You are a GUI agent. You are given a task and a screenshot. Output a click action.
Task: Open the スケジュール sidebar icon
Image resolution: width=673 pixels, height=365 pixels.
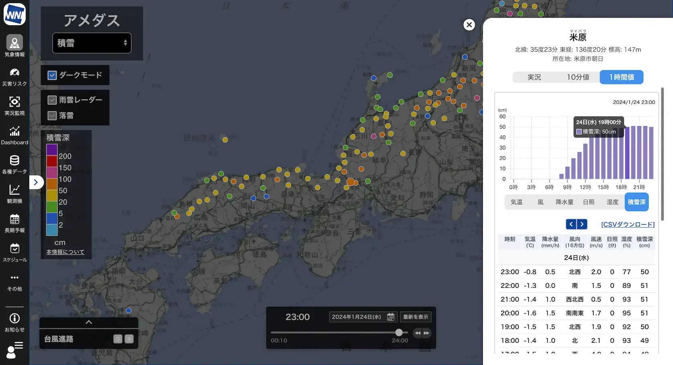14,252
